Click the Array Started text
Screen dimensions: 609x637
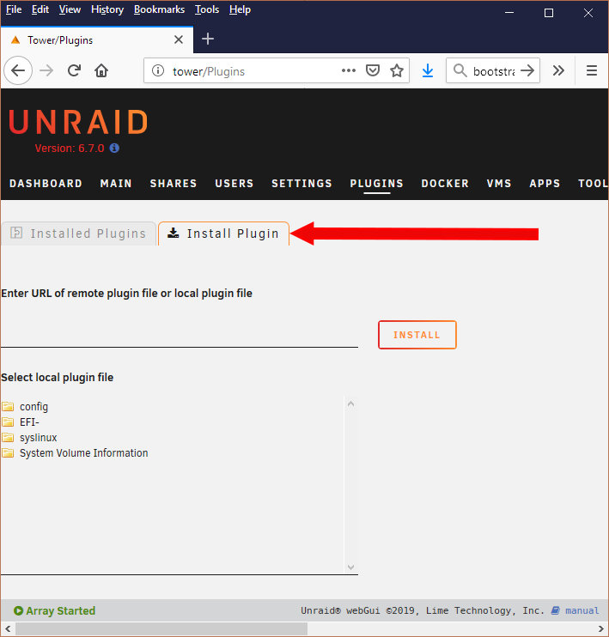(x=61, y=610)
